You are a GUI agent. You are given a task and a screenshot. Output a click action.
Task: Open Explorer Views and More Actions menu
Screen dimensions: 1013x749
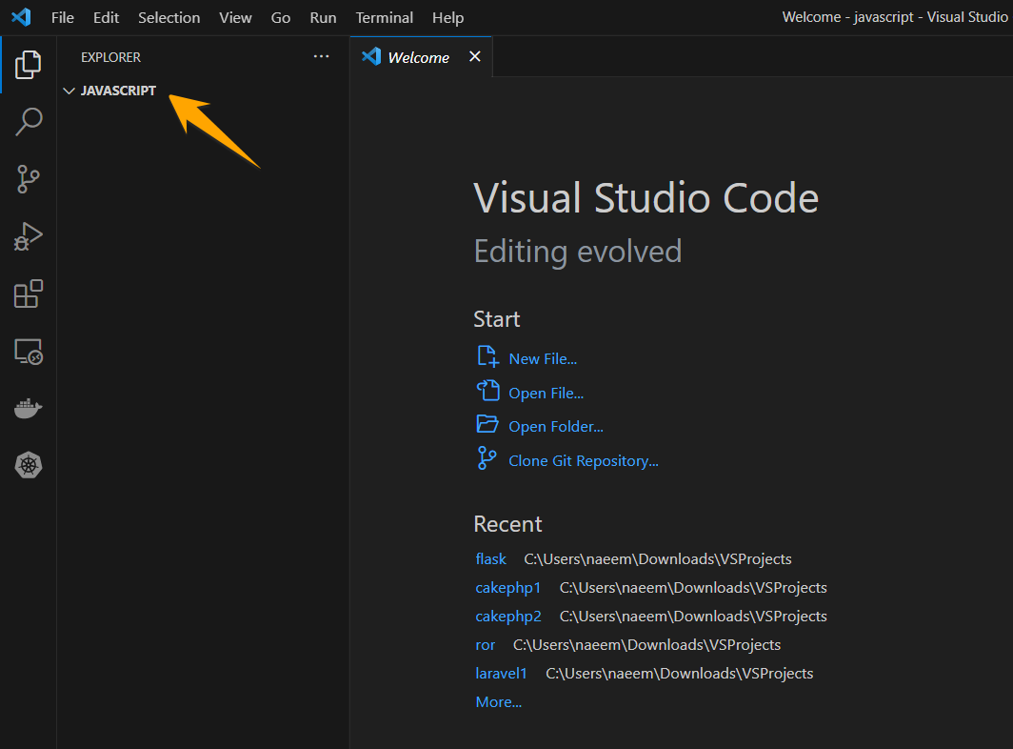(x=321, y=57)
